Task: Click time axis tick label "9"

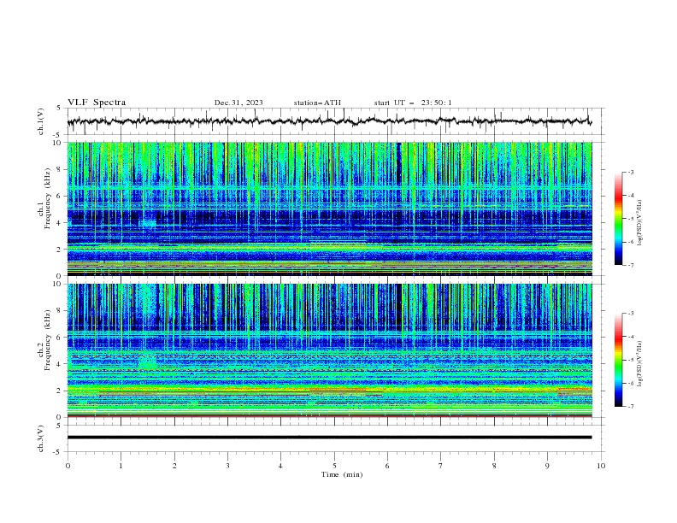Action: (x=547, y=466)
